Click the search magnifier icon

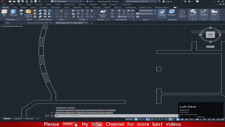pos(159,1)
